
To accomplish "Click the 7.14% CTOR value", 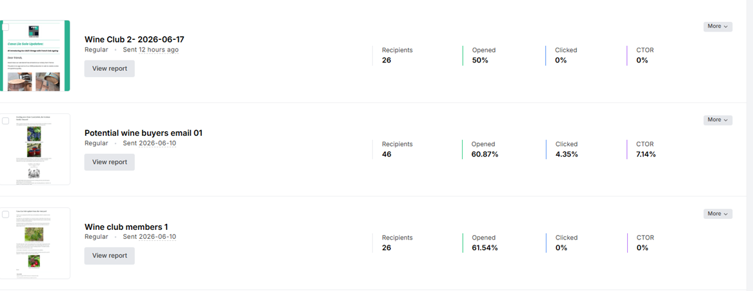I will (x=646, y=154).
